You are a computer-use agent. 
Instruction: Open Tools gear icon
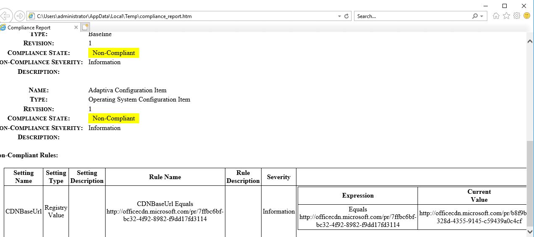point(516,16)
